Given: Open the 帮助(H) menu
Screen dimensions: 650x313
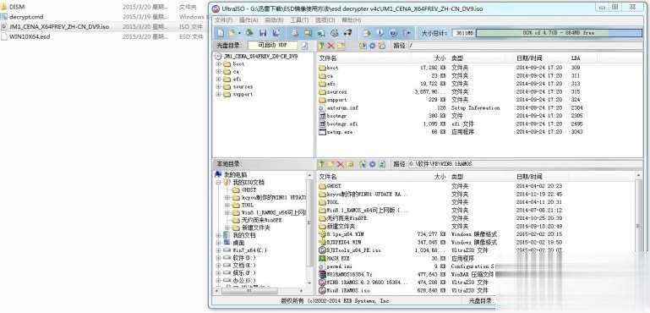Looking at the screenshot, I should 351,20.
